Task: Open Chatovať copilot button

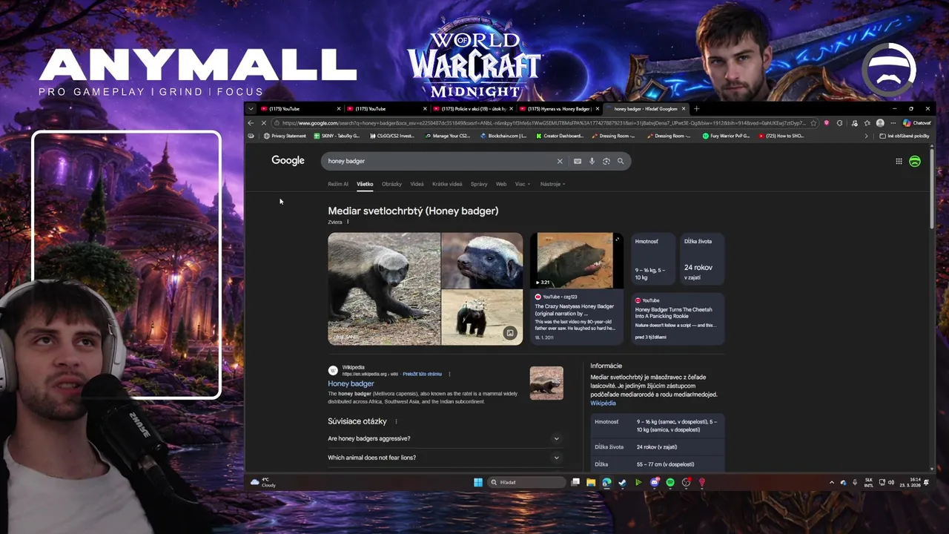Action: (917, 123)
